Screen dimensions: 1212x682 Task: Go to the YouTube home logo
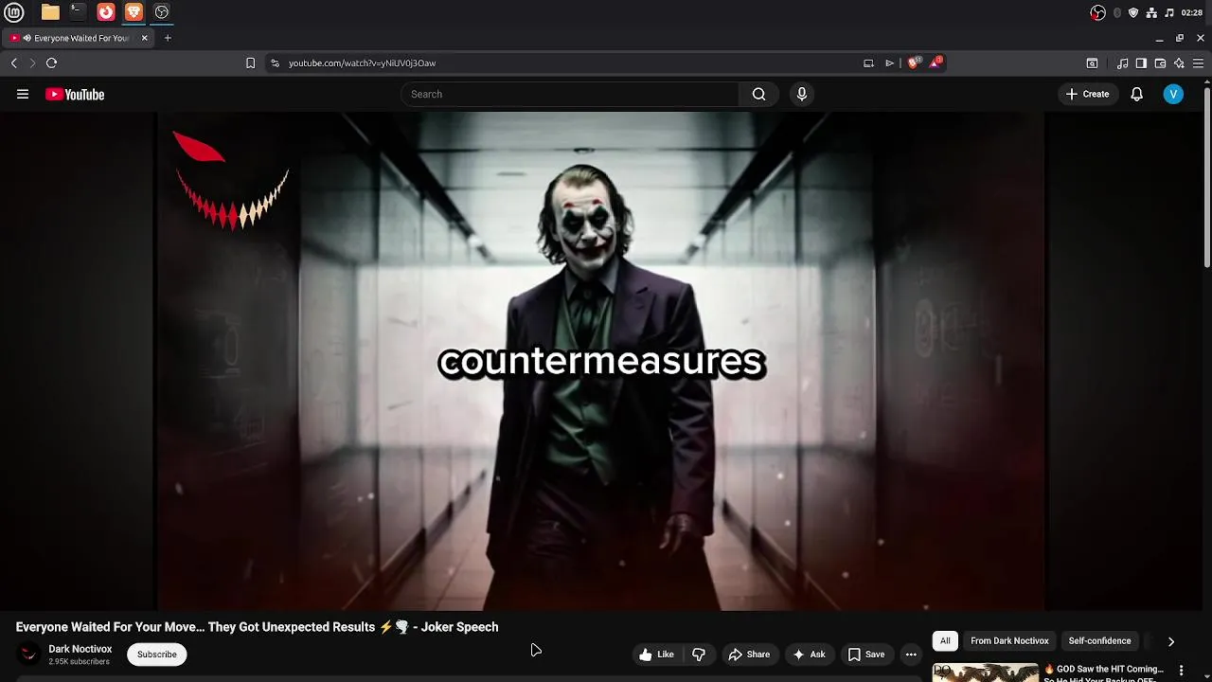tap(75, 94)
